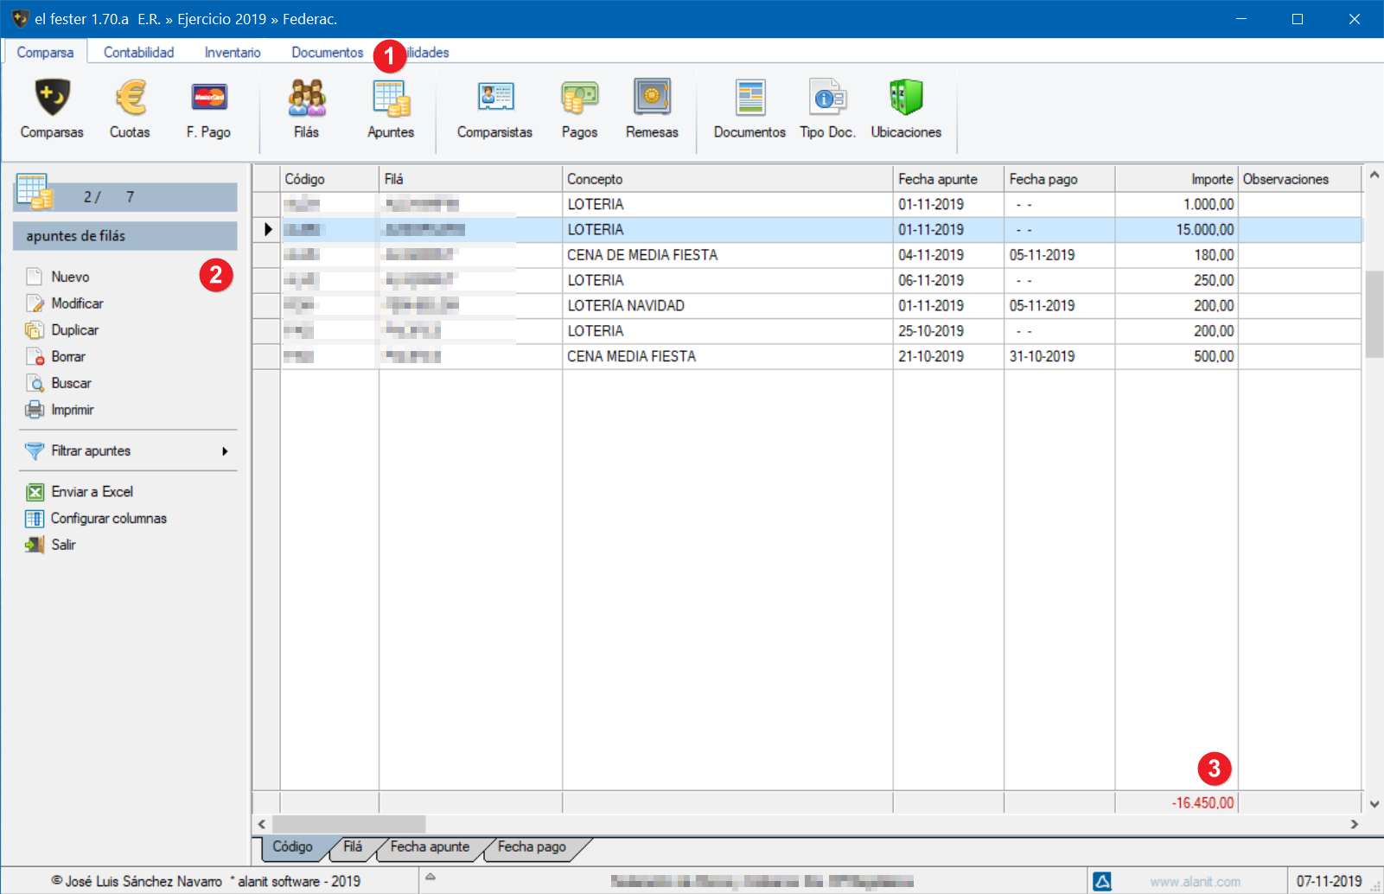Click the Cuotas euro icon
Screen dimensions: 1384x894
click(x=130, y=99)
